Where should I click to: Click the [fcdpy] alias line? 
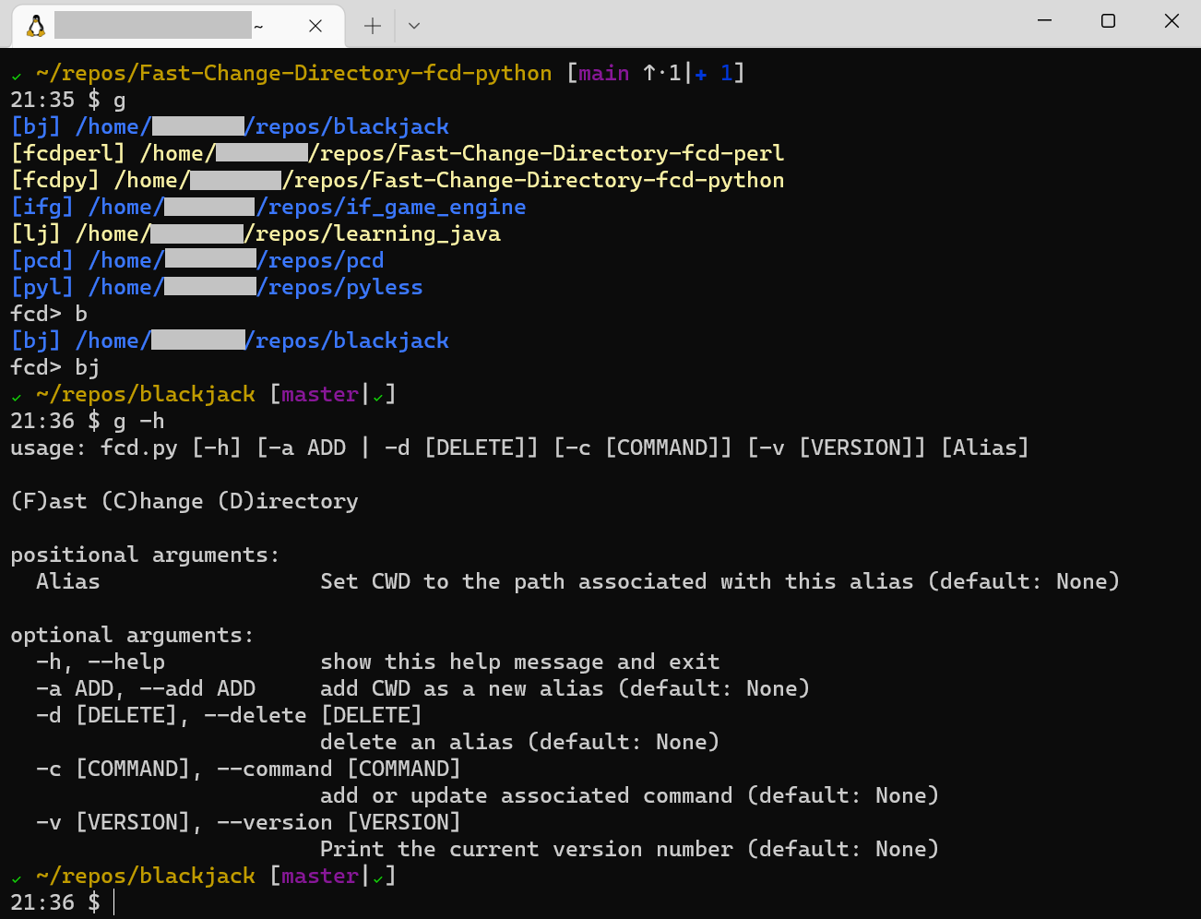(398, 180)
